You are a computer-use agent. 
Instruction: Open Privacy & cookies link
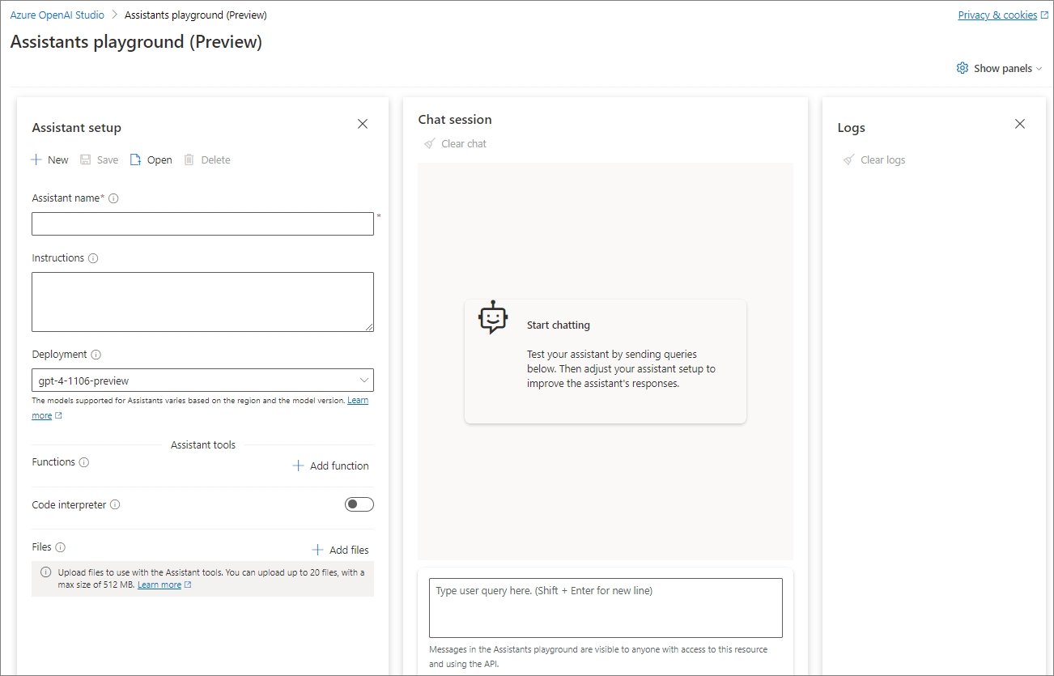pyautogui.click(x=997, y=15)
